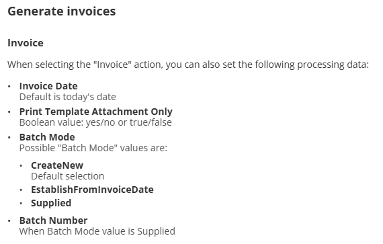This screenshot has height=244, width=383.
Task: Select the CreateNew value
Action: 57,165
